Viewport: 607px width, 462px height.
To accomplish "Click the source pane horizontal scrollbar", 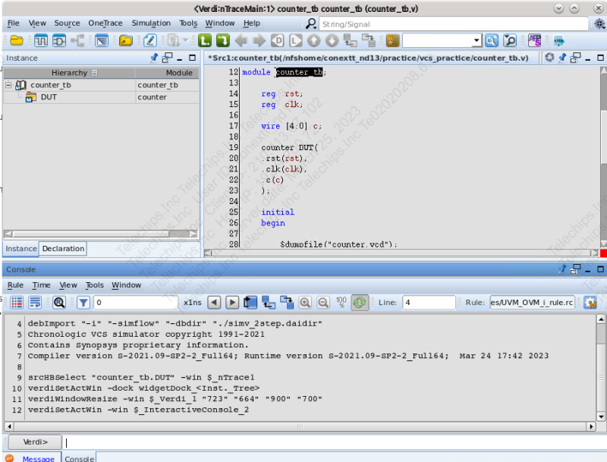I will 401,253.
